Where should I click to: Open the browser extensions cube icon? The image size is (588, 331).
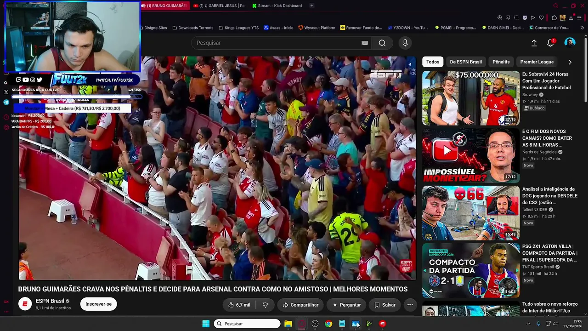(554, 18)
